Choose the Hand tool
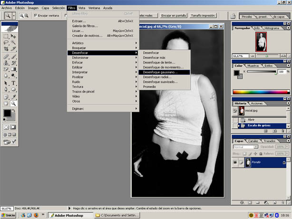 point(6,102)
